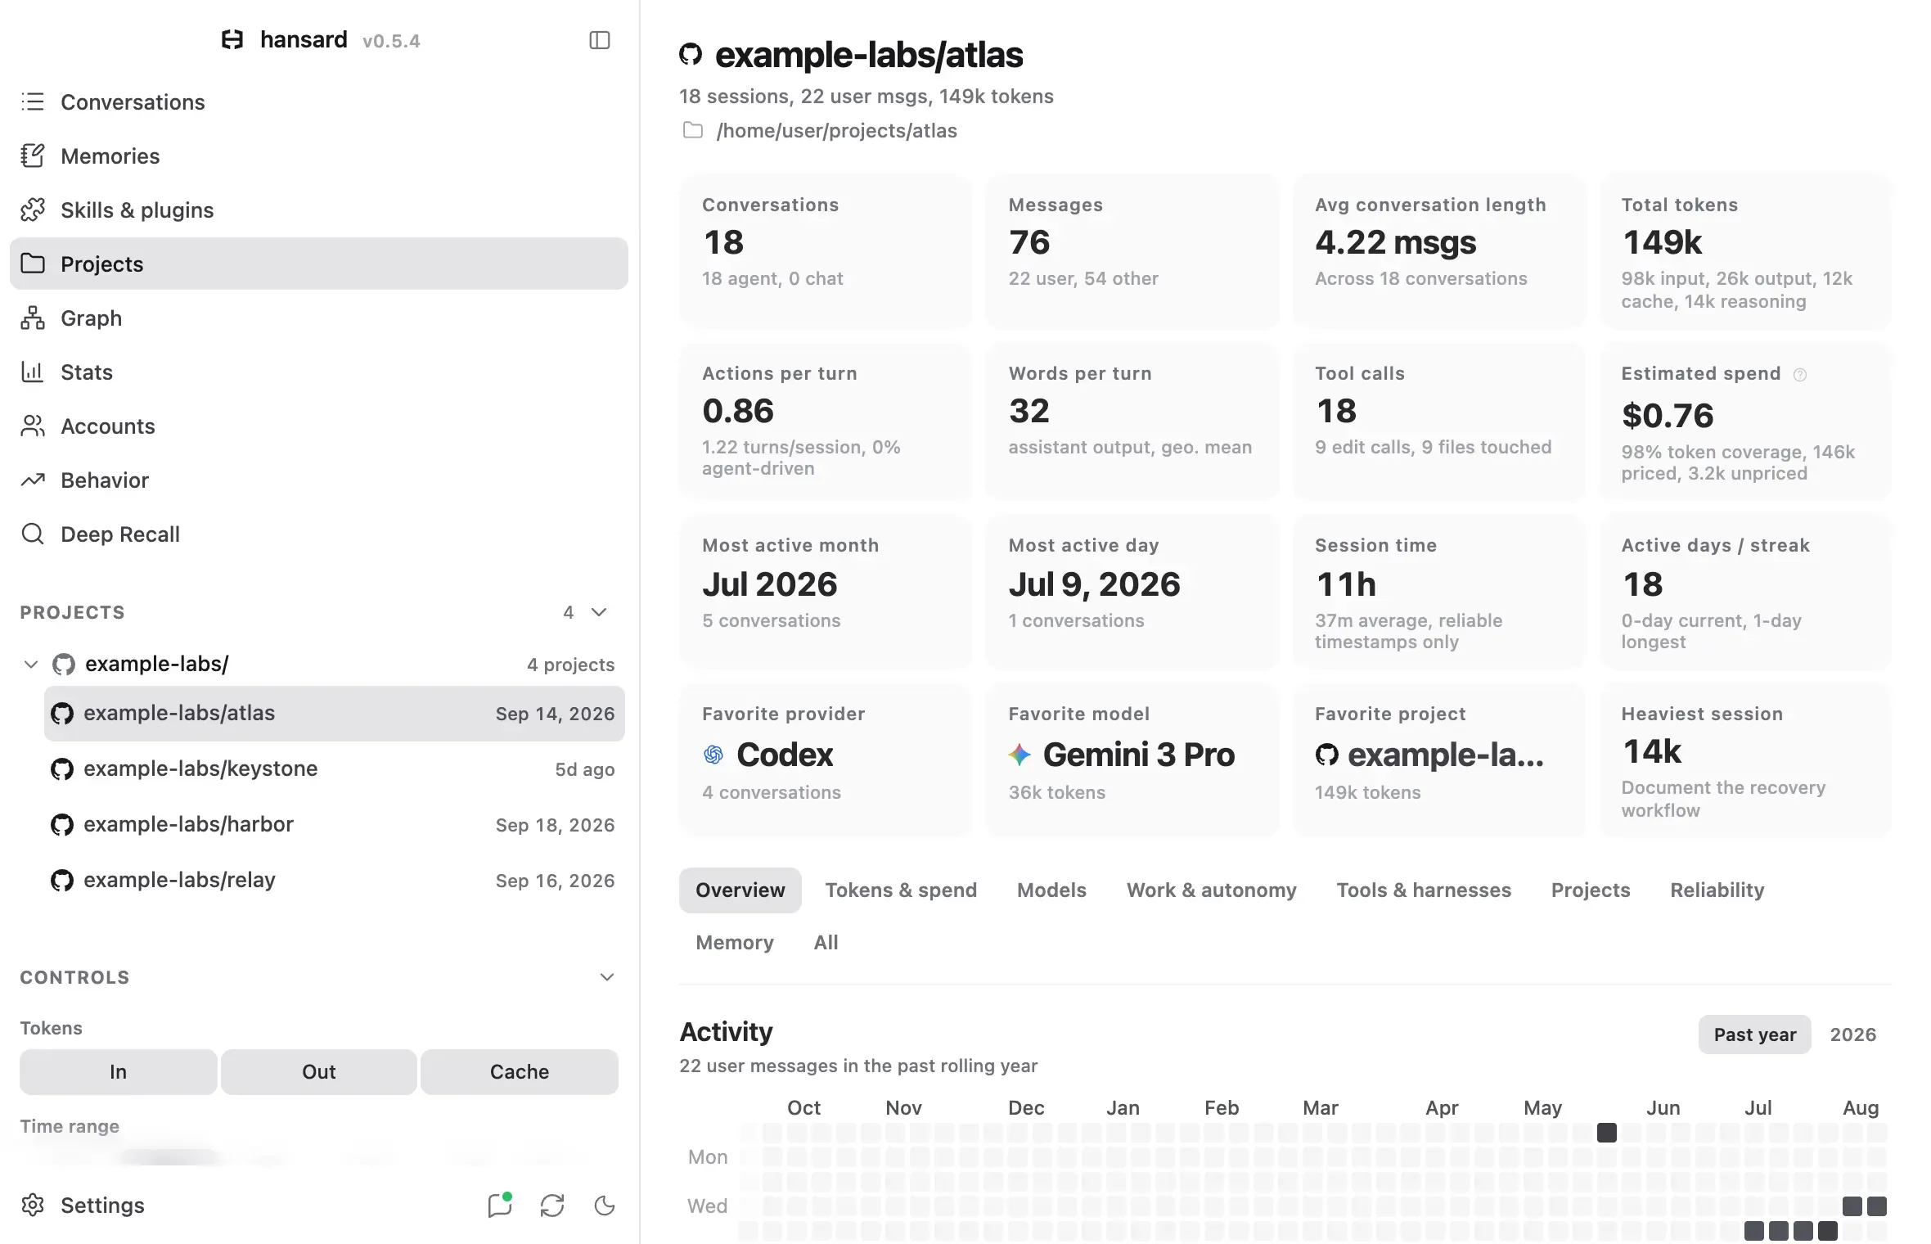Open the Work & autonomy tab

tap(1211, 890)
